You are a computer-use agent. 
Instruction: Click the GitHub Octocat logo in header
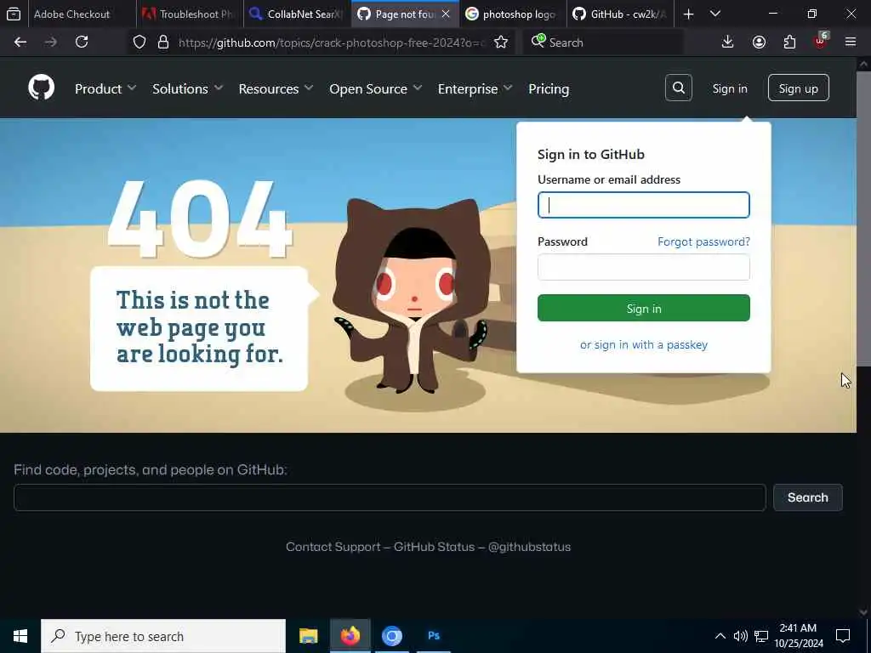pyautogui.click(x=41, y=88)
